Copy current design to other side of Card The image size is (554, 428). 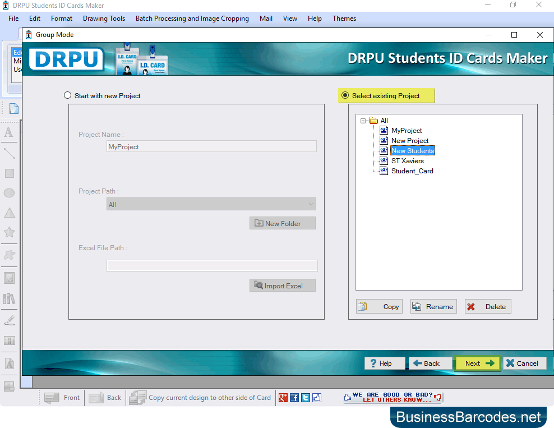(x=200, y=398)
